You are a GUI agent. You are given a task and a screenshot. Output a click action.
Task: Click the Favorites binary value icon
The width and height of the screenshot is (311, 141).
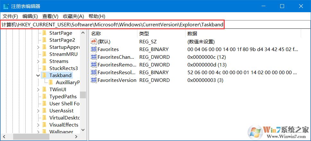coord(94,49)
